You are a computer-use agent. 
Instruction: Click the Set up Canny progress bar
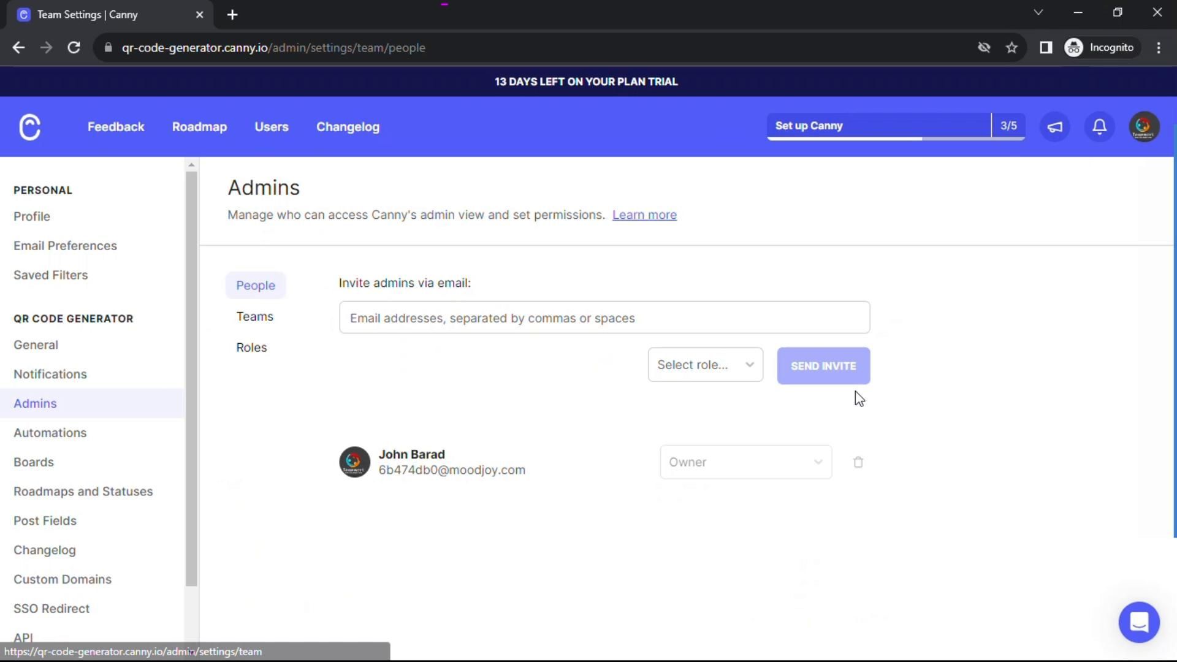pos(878,126)
